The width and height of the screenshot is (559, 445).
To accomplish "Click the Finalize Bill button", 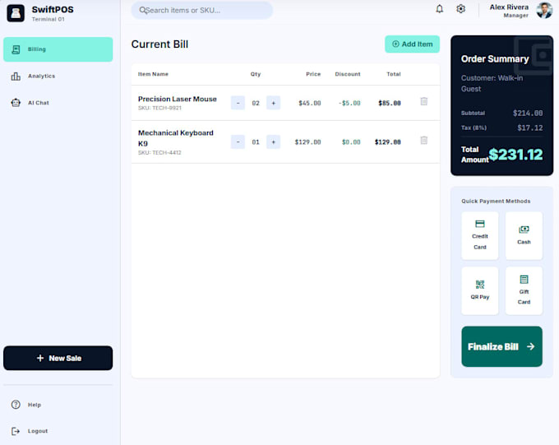I will [x=502, y=346].
